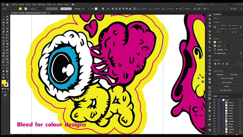Select the Hand tool
Image resolution: width=243 pixels, height=137 pixels.
(x=4, y=77)
